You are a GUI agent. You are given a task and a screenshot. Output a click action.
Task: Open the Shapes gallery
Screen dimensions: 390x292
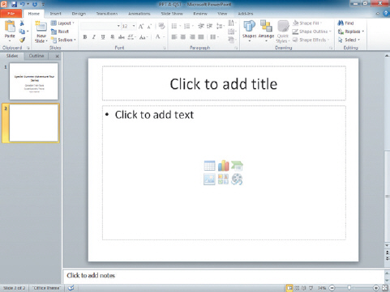[x=249, y=30]
